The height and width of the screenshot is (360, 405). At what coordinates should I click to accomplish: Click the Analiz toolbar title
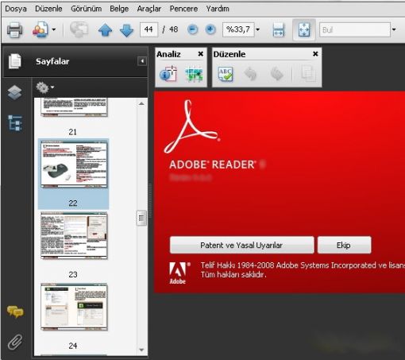click(168, 54)
